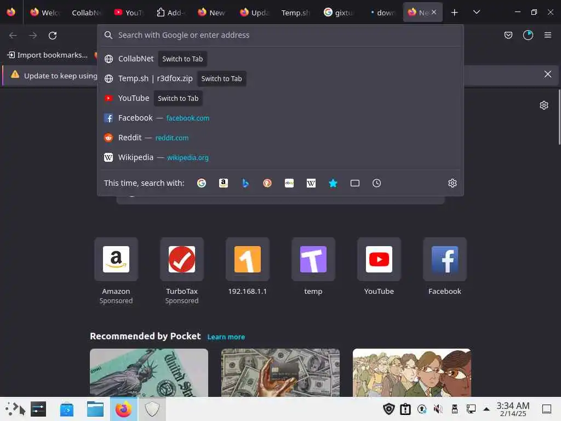Show desktop via taskbar corner button
Viewport: 561px width, 421px height.
(x=547, y=409)
